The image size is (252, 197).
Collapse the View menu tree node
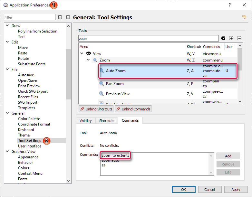[x=82, y=54]
